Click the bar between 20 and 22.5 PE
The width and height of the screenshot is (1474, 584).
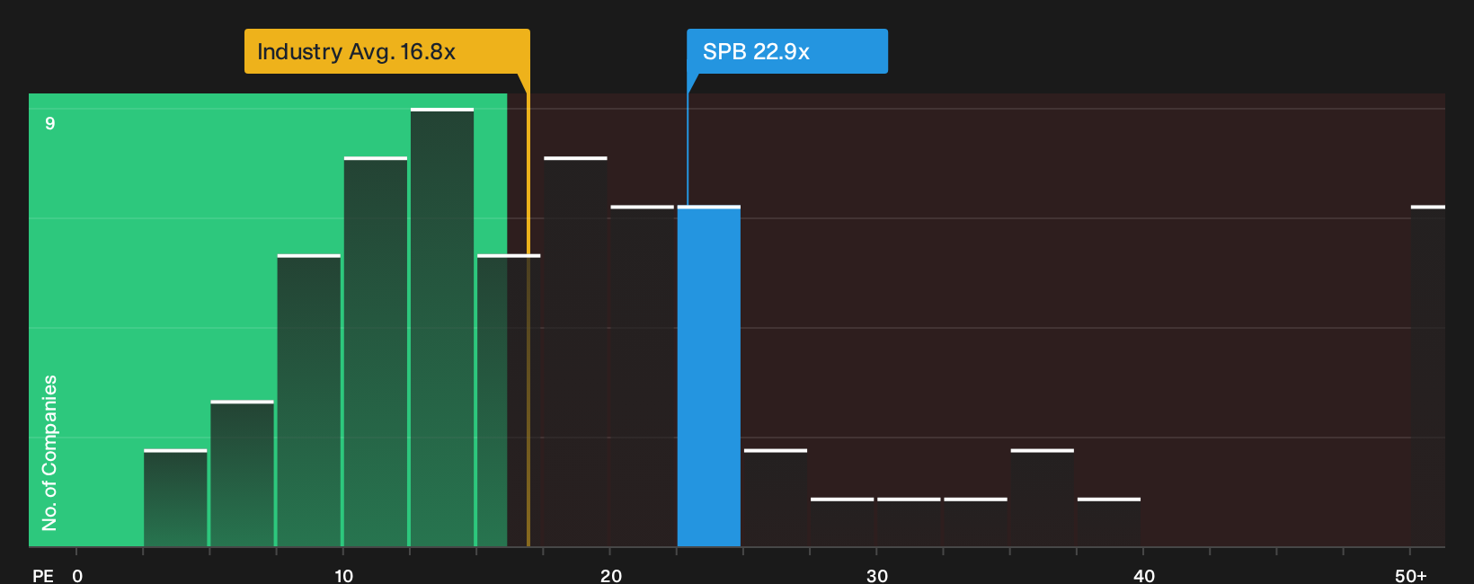pyautogui.click(x=643, y=376)
